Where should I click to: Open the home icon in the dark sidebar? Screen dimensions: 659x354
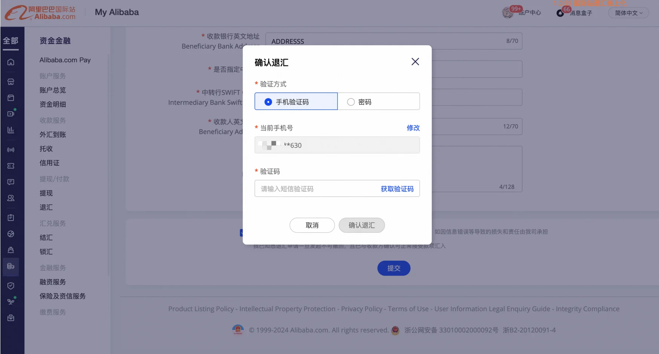[x=11, y=62]
